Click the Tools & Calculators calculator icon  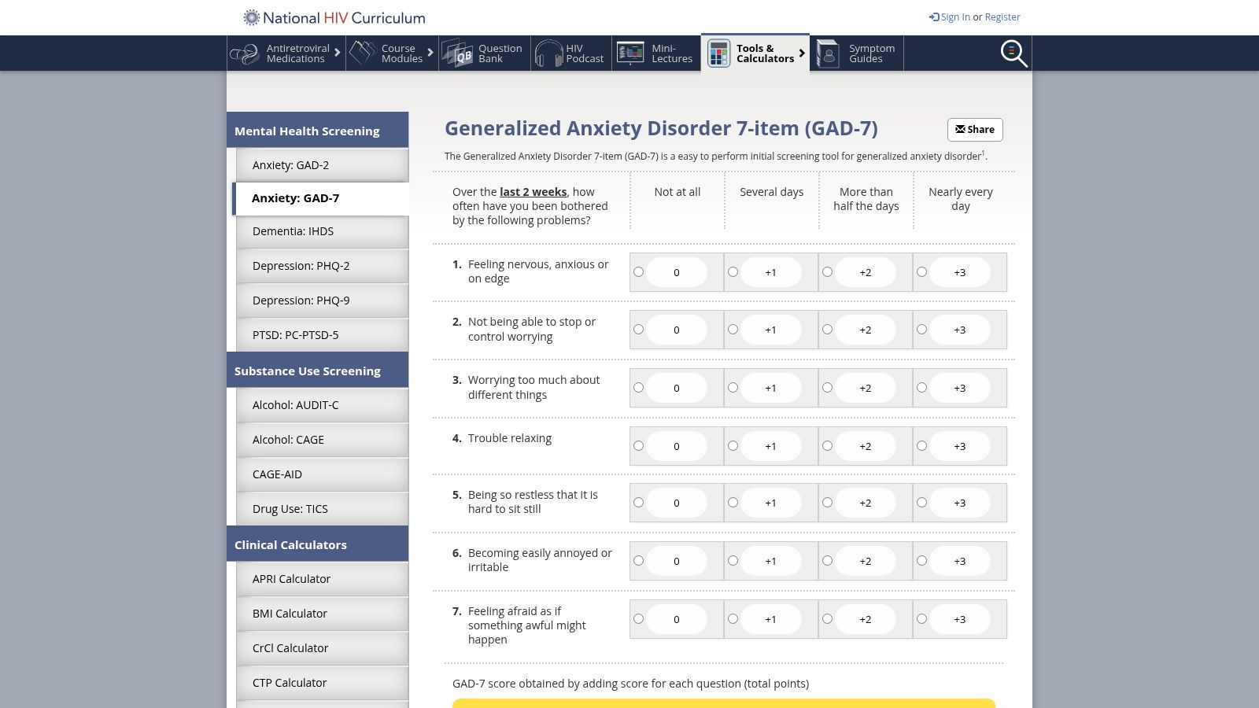[x=718, y=53]
